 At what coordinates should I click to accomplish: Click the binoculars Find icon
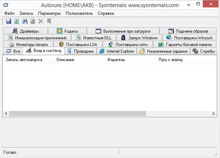coord(25,21)
